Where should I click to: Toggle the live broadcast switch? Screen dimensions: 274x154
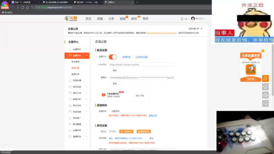(x=113, y=57)
